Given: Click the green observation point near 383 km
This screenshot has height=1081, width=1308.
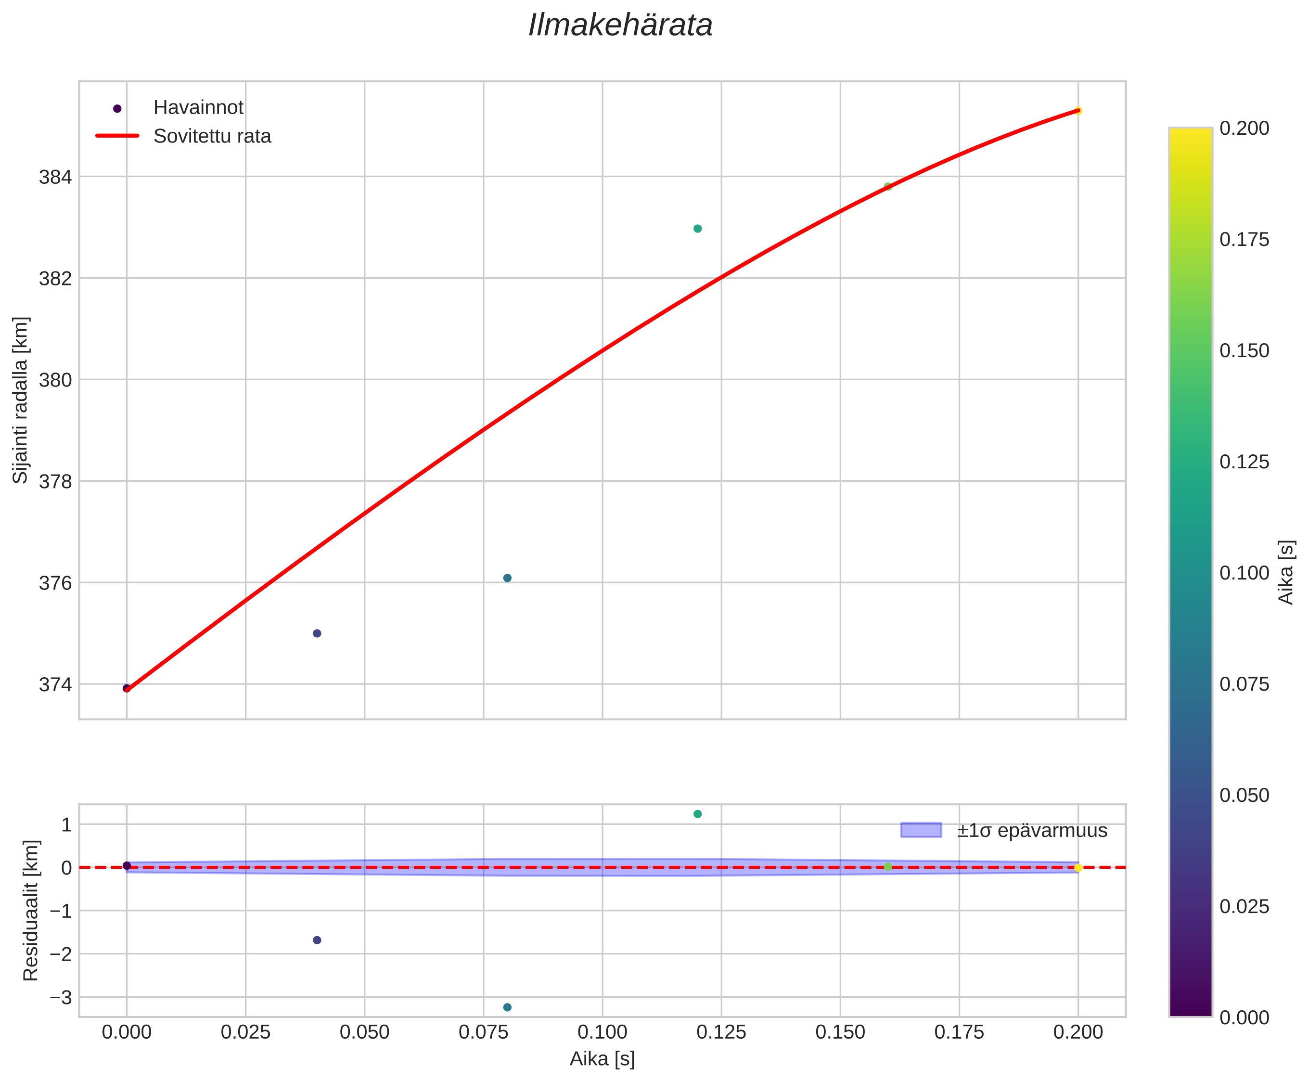Looking at the screenshot, I should [x=697, y=229].
